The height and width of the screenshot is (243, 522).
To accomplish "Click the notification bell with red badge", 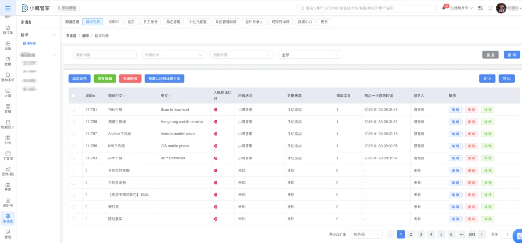I will (444, 8).
